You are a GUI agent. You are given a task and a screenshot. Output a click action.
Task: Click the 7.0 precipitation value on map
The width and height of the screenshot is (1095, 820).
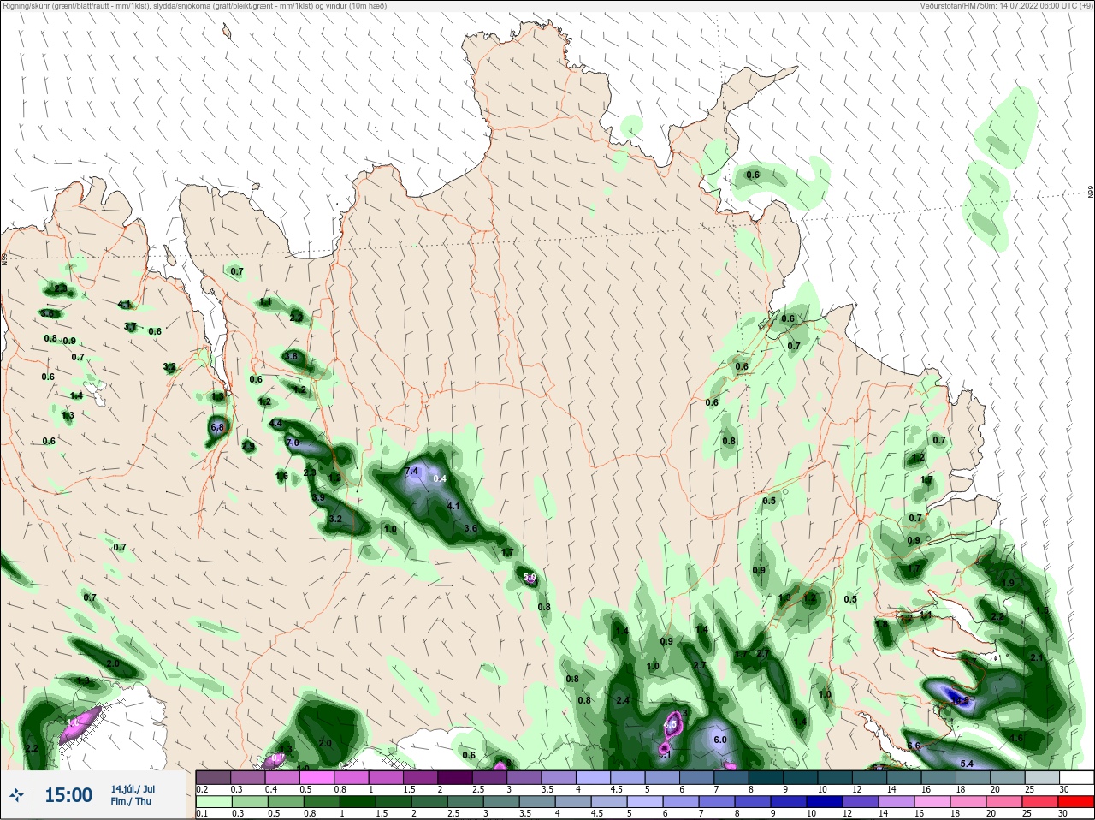[293, 443]
